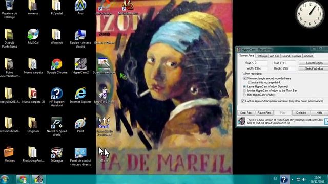Click Pause Rec. in HyperCam
328x184 pixels.
(x=264, y=112)
